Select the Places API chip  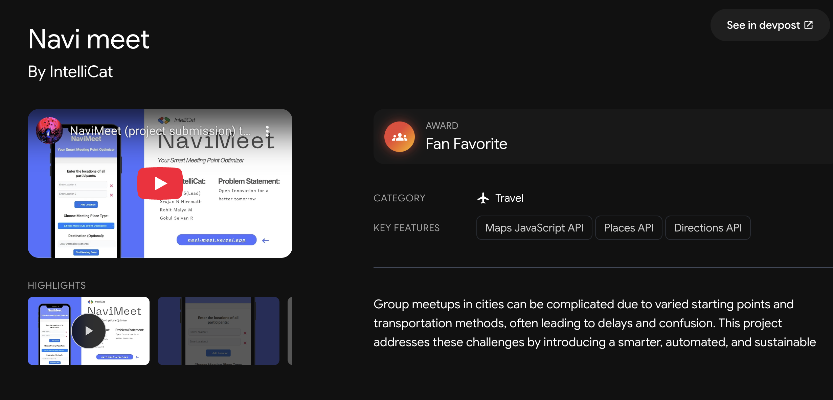(628, 228)
